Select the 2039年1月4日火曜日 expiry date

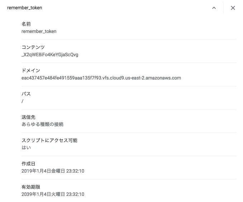point(53,194)
